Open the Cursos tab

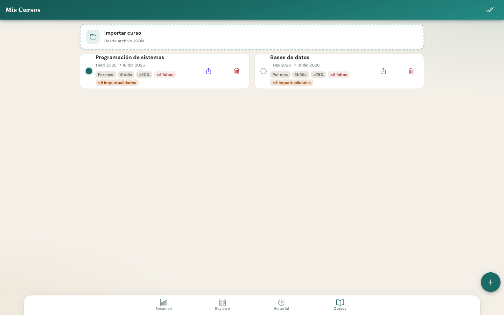(x=340, y=305)
